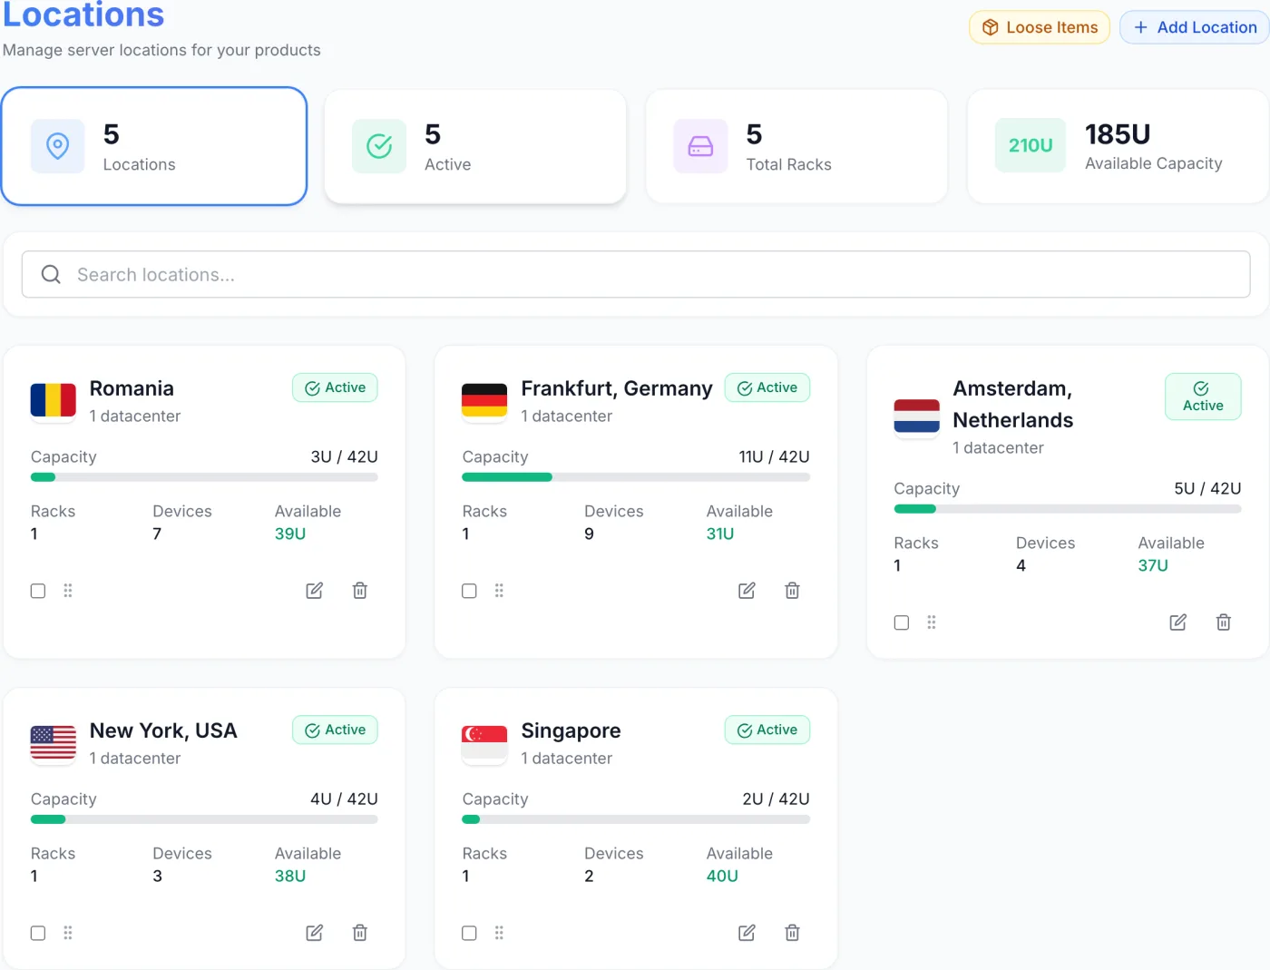Image resolution: width=1270 pixels, height=970 pixels.
Task: Delete the New York, USA location
Action: [360, 933]
